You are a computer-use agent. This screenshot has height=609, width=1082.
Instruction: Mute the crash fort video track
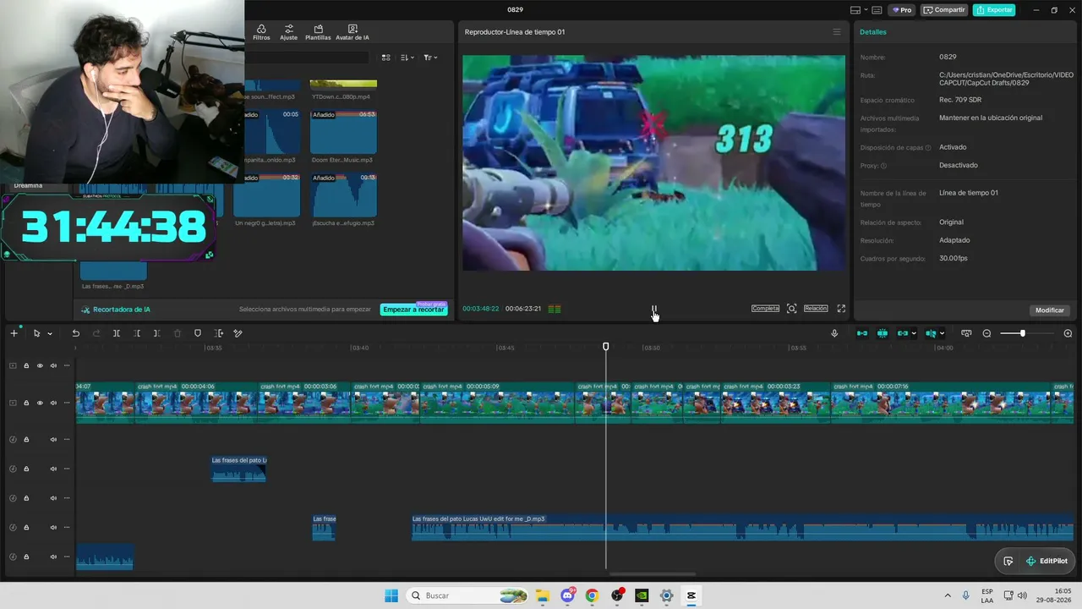pyautogui.click(x=53, y=403)
